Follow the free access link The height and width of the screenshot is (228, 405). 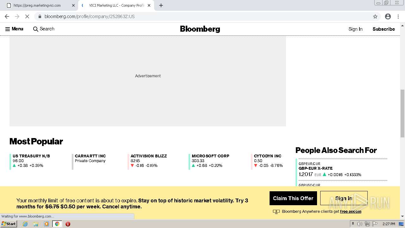[351, 212]
